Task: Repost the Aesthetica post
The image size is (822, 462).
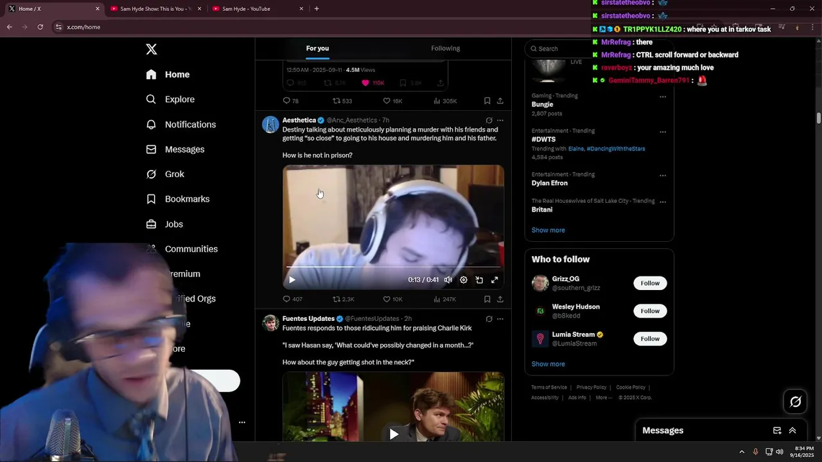Action: click(343, 299)
